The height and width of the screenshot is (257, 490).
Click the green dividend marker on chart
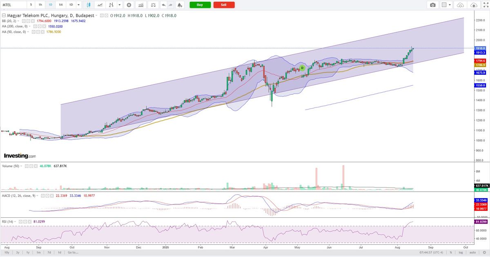pyautogui.click(x=302, y=68)
